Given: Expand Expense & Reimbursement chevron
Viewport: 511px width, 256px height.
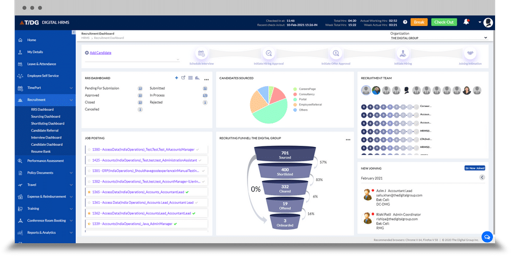Looking at the screenshot, I should [x=71, y=197].
